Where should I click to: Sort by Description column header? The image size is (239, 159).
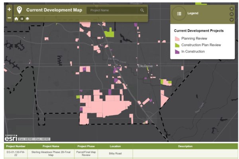[185, 146]
